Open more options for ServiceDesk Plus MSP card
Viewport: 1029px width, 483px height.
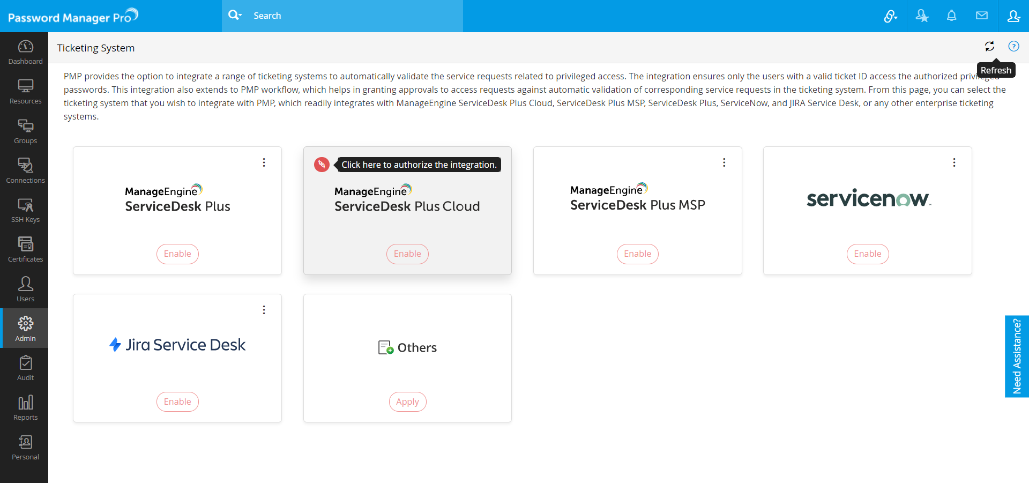(x=724, y=162)
